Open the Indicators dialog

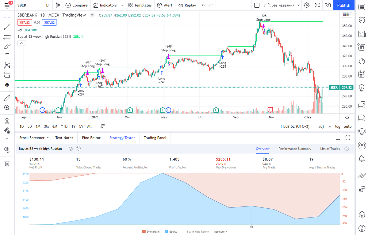(105, 5)
